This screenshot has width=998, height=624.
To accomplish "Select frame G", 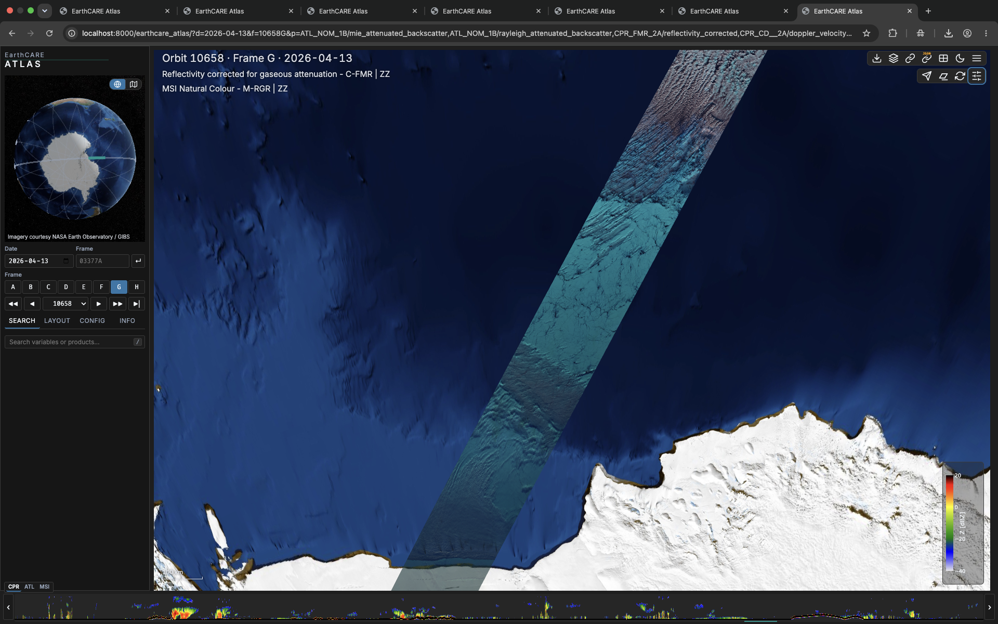I will pyautogui.click(x=119, y=287).
